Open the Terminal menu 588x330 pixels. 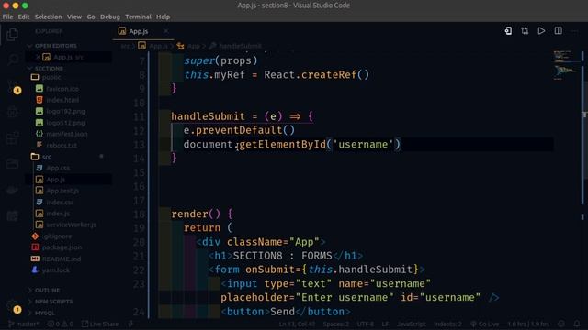[138, 16]
